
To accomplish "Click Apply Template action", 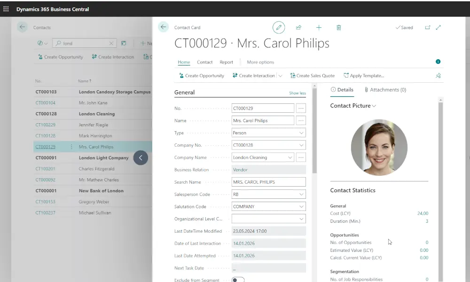I will [364, 76].
